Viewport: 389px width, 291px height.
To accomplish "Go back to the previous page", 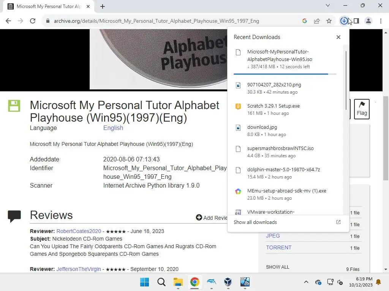I will tap(8, 21).
